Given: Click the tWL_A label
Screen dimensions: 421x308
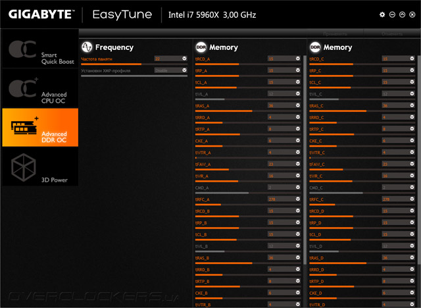Looking at the screenshot, I should pyautogui.click(x=202, y=94).
